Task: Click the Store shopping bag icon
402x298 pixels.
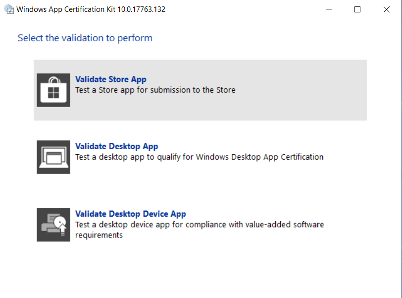Action: (53, 90)
